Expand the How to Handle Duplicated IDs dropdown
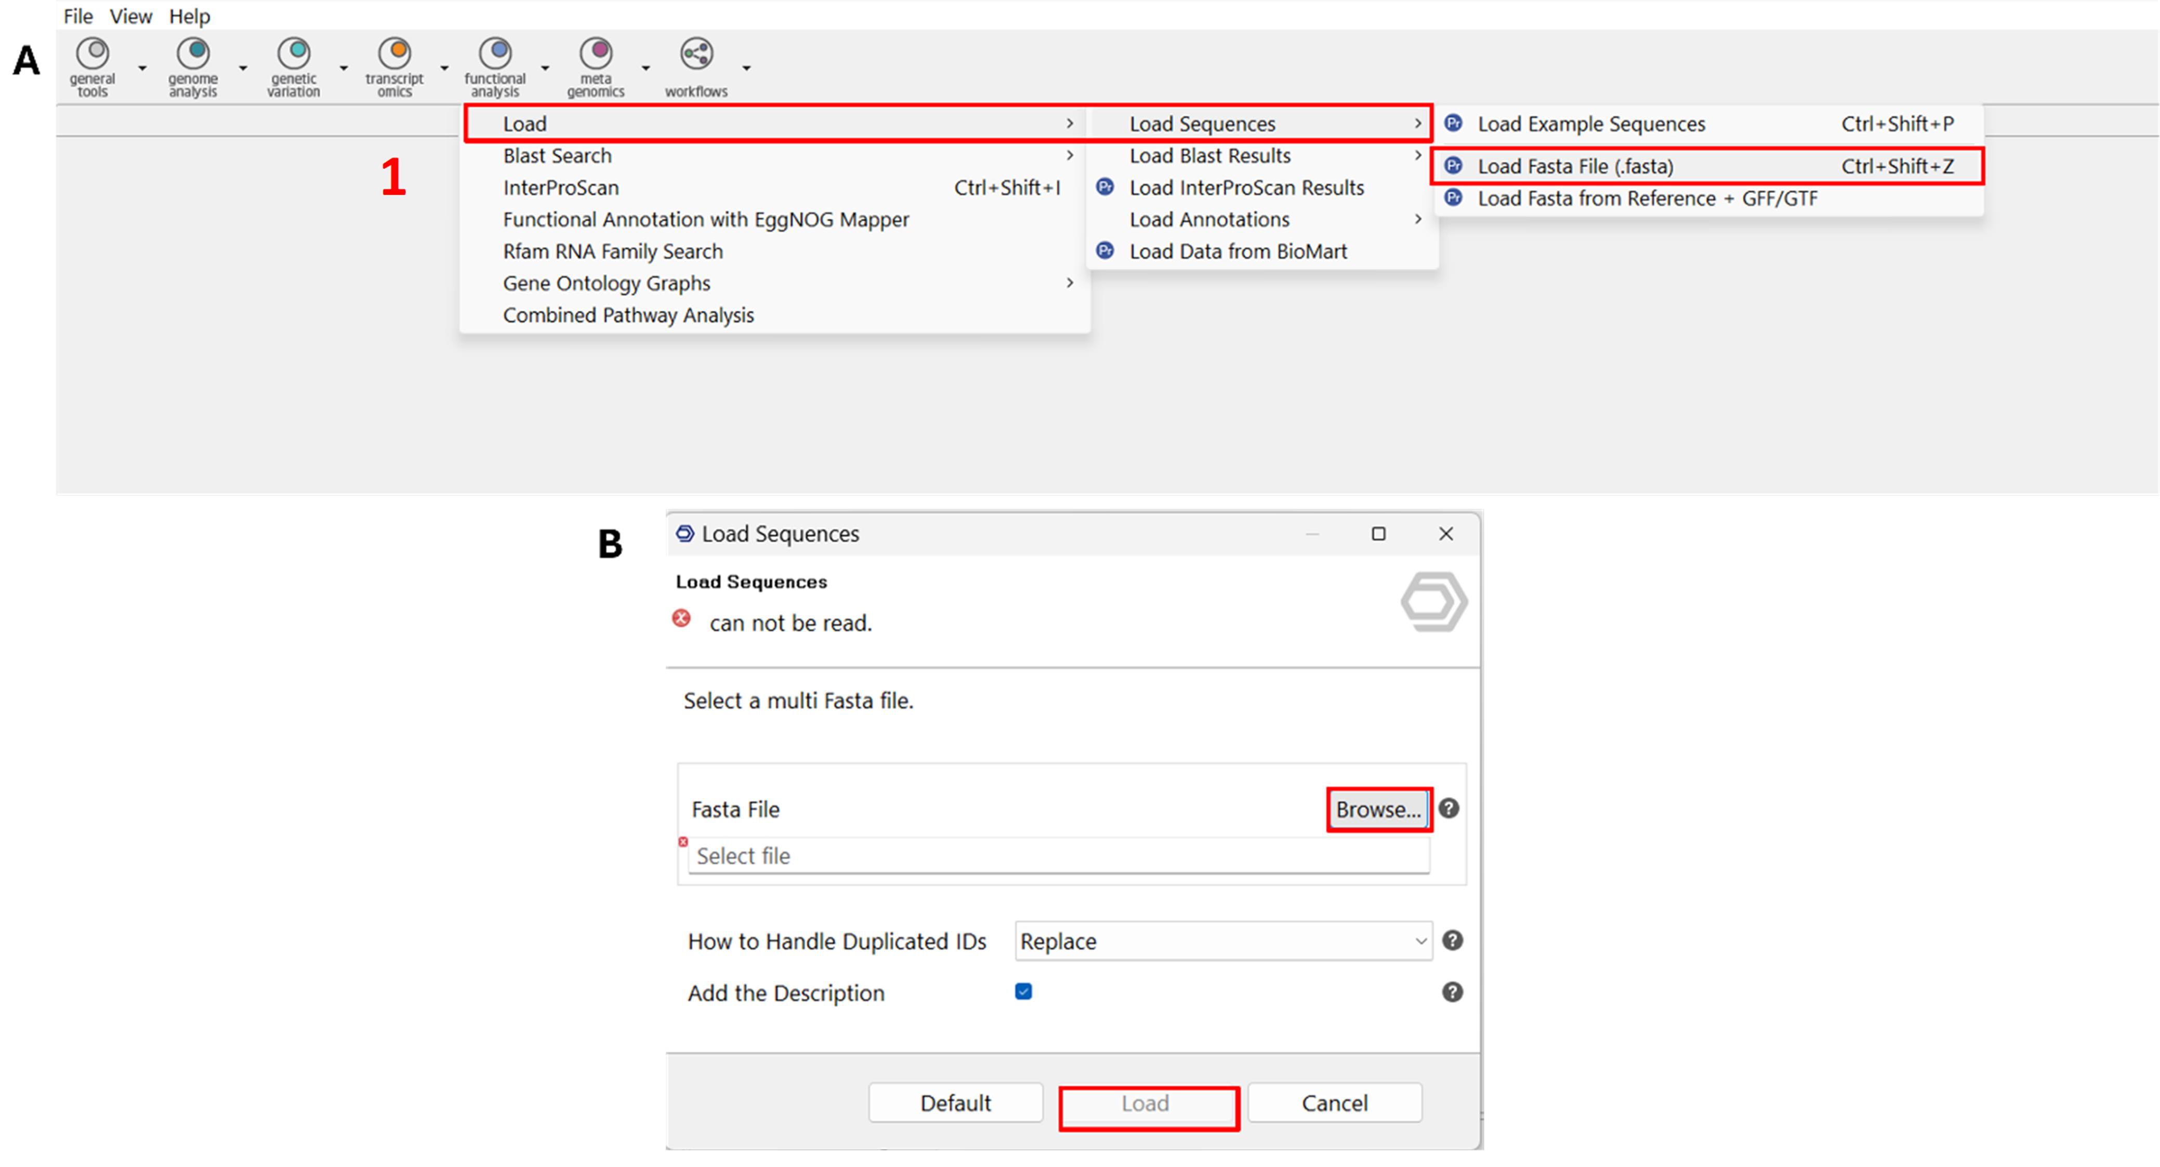Image resolution: width=2160 pixels, height=1167 pixels. [1222, 940]
